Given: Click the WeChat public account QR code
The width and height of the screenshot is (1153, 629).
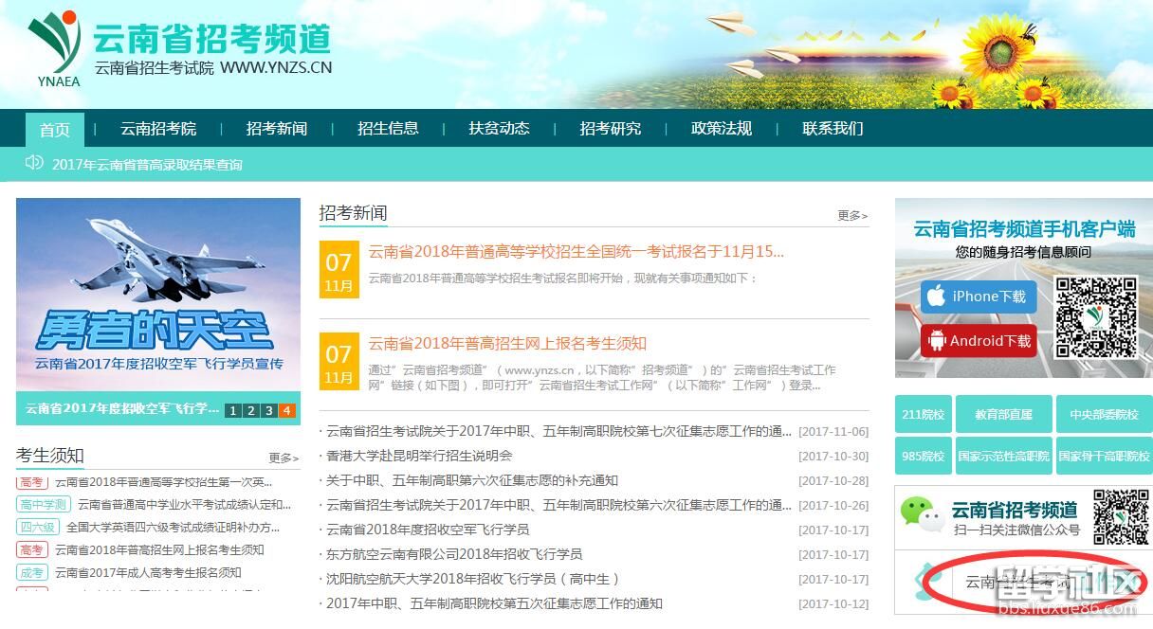Looking at the screenshot, I should (x=1119, y=516).
